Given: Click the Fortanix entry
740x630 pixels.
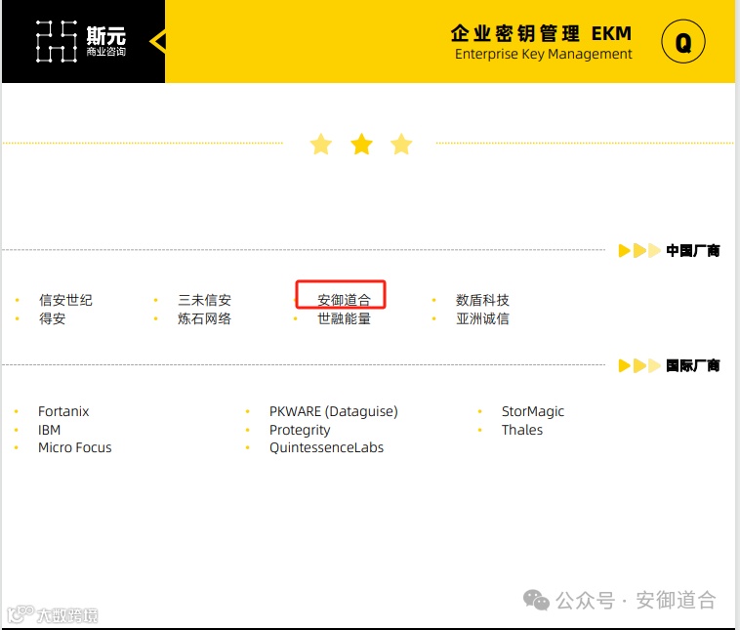Looking at the screenshot, I should [63, 411].
